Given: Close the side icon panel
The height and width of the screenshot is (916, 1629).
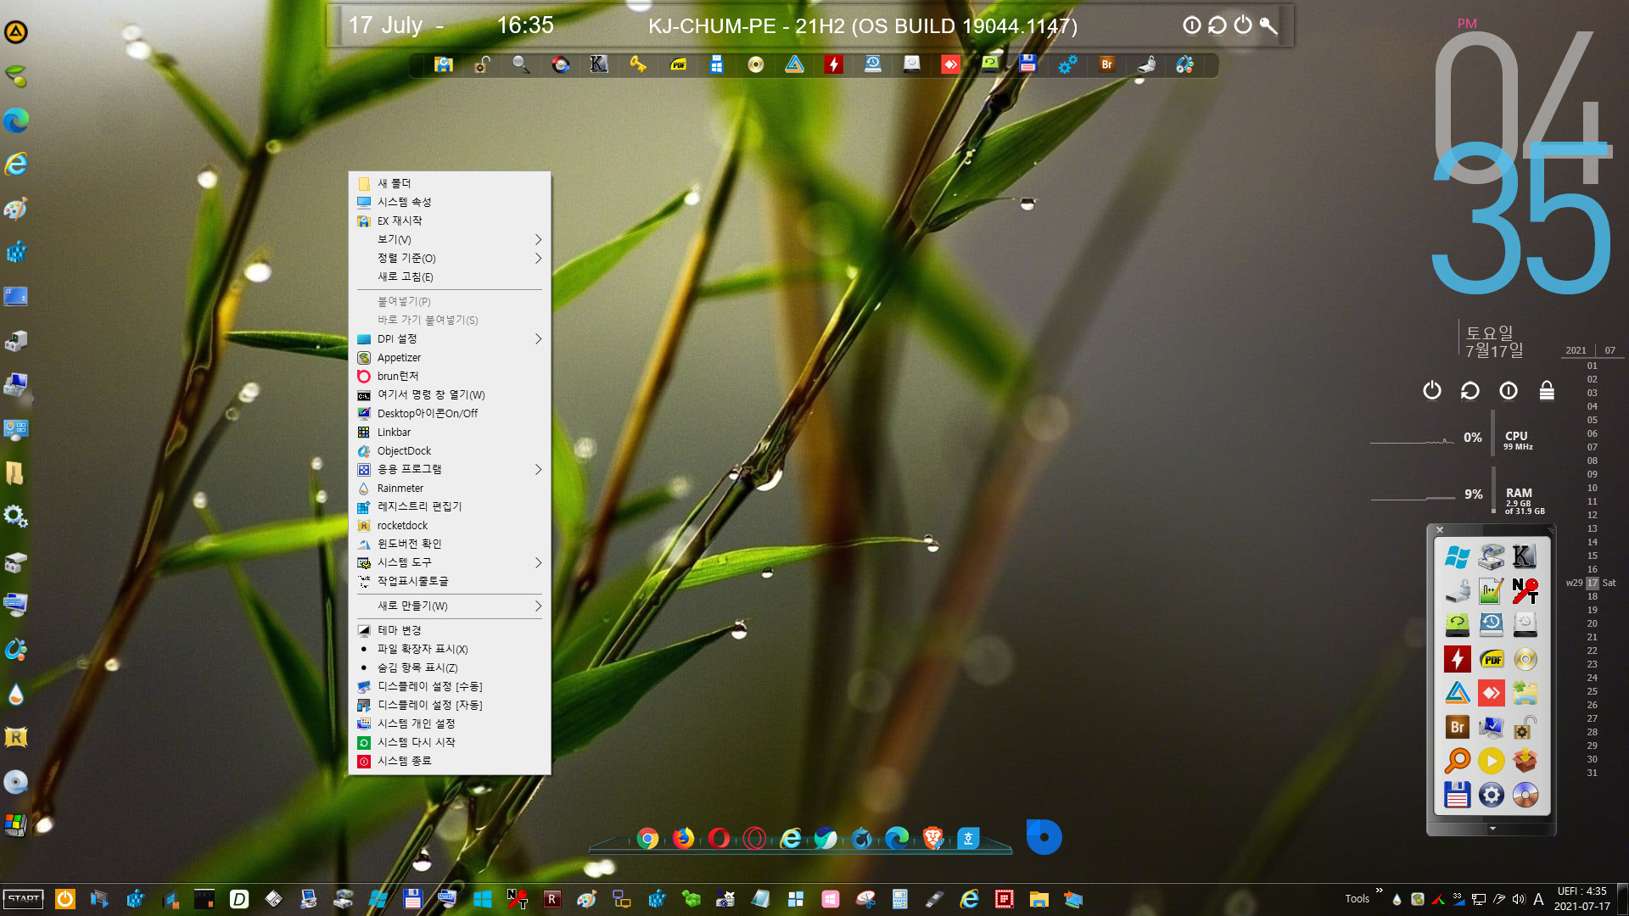Looking at the screenshot, I should point(1440,530).
